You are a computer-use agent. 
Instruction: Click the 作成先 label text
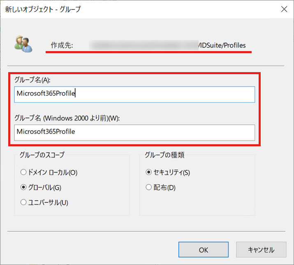[x=62, y=45]
